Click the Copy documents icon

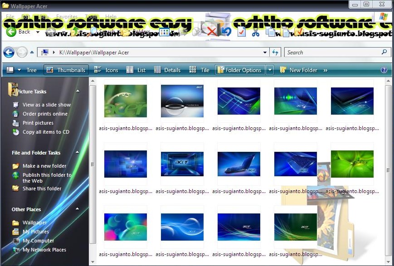point(271,32)
